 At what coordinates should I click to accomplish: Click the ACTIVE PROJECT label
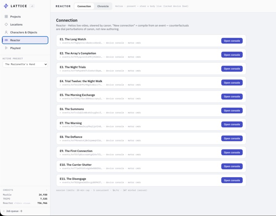(13, 58)
